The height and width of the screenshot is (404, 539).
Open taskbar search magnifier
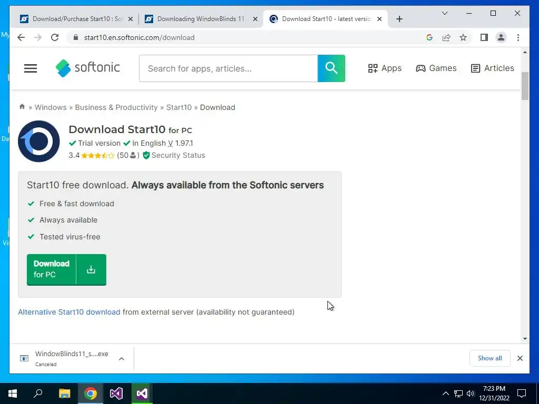pyautogui.click(x=38, y=393)
